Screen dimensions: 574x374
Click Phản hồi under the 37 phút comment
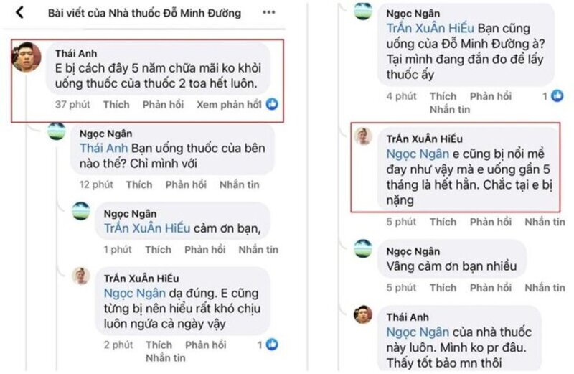point(163,105)
